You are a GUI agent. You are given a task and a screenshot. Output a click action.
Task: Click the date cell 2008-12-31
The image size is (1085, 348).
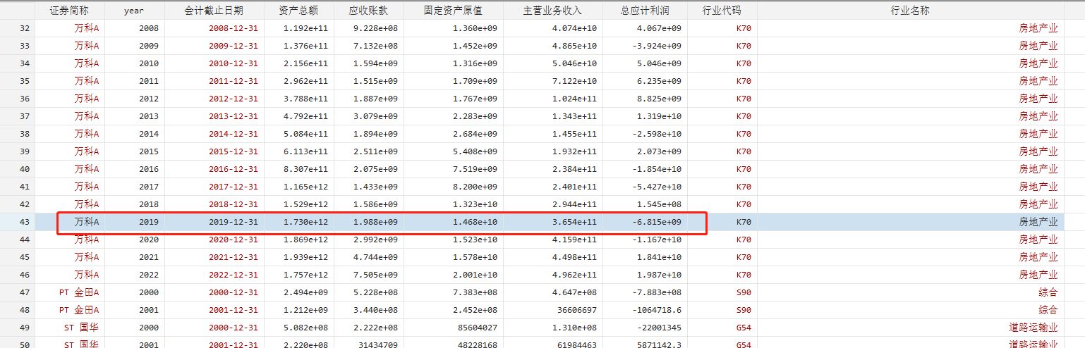234,28
